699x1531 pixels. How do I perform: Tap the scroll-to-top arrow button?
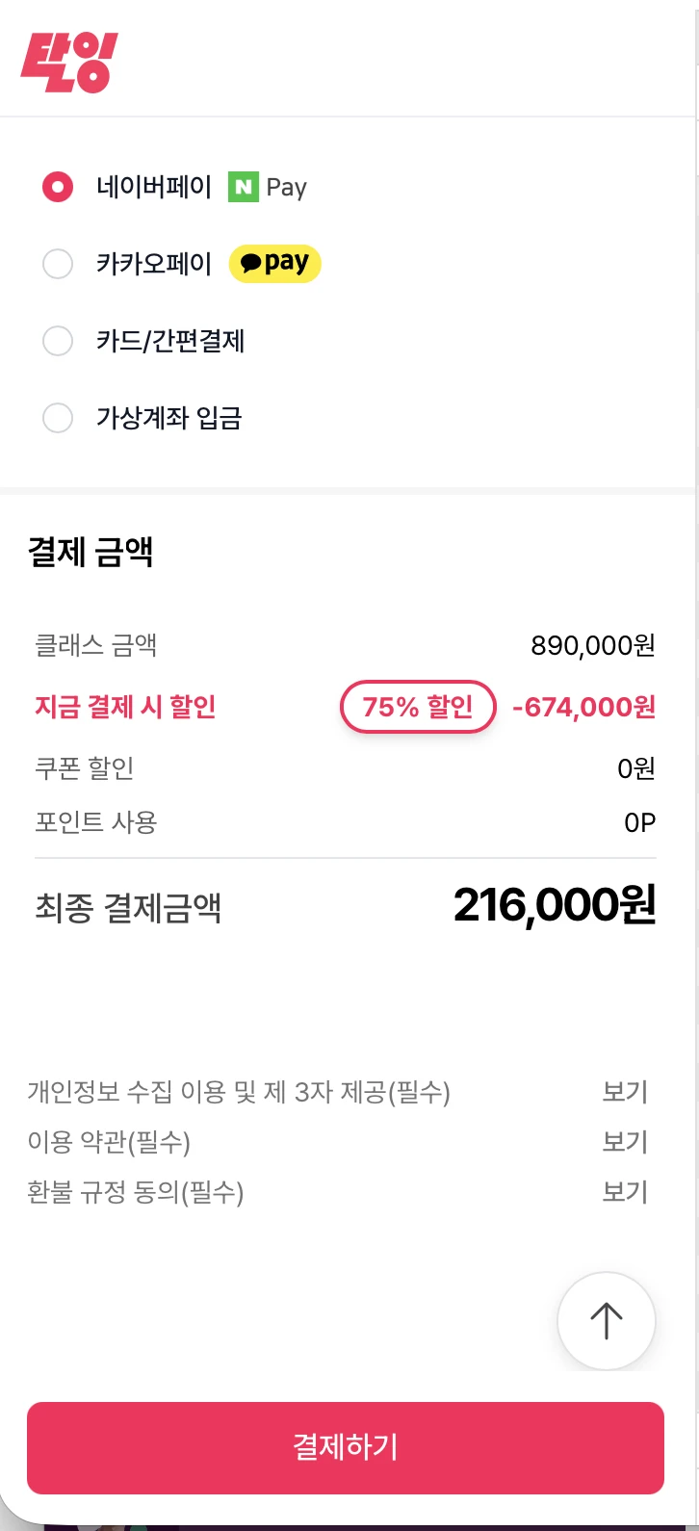tap(606, 1320)
